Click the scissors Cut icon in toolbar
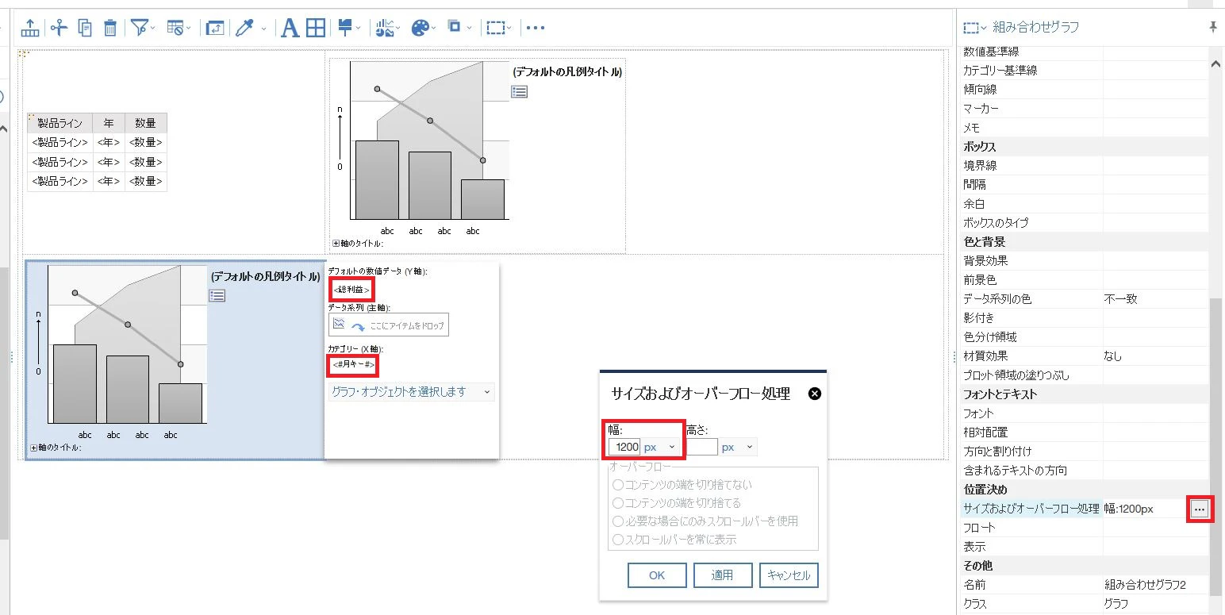 tap(59, 28)
